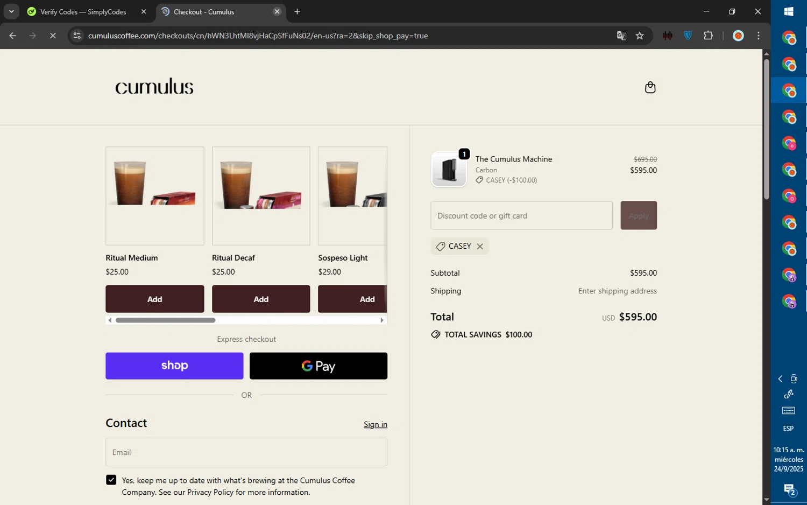
Task: Open the blue shield extension icon
Action: tap(688, 36)
